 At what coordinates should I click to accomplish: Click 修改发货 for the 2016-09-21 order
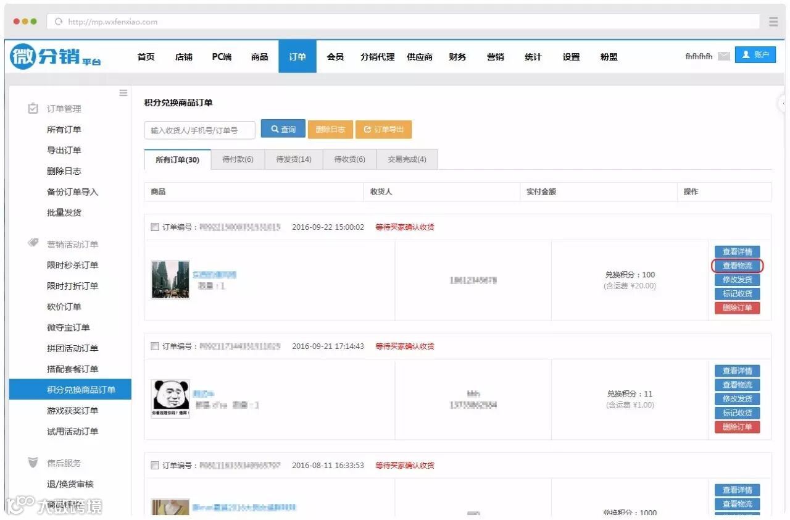point(738,399)
